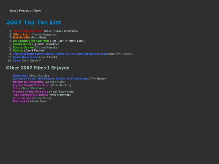Click director name Greg Mottola

click(x=39, y=75)
